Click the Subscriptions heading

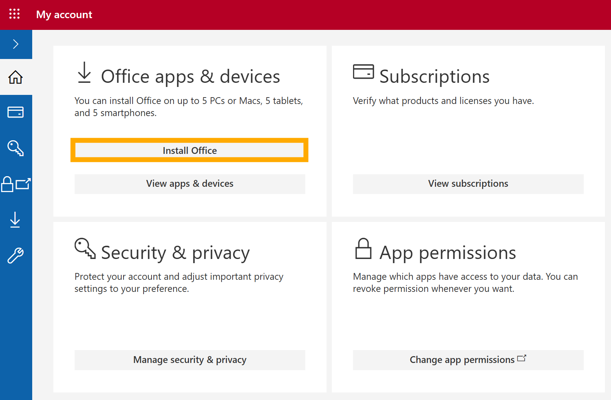pyautogui.click(x=434, y=76)
